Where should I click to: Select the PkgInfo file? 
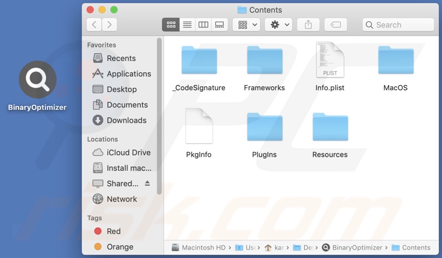coord(199,127)
